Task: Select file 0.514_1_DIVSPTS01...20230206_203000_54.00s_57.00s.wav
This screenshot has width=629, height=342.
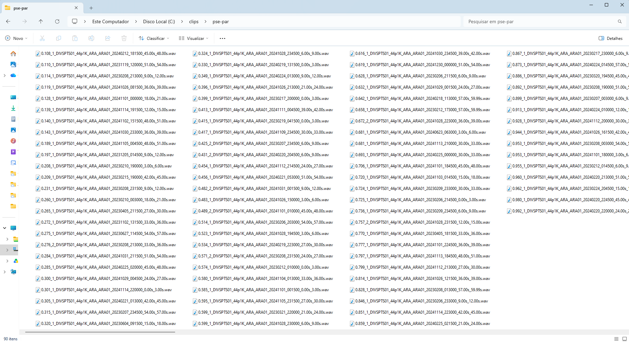Action: [x=263, y=222]
